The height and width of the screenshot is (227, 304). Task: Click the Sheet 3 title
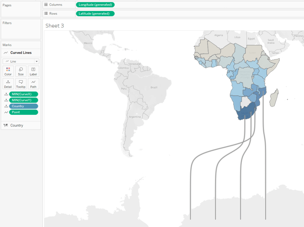(55, 26)
